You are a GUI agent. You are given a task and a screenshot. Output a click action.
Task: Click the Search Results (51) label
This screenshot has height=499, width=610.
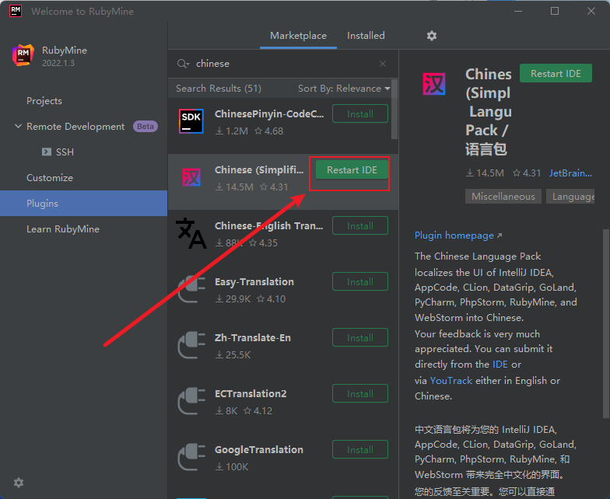tap(218, 89)
